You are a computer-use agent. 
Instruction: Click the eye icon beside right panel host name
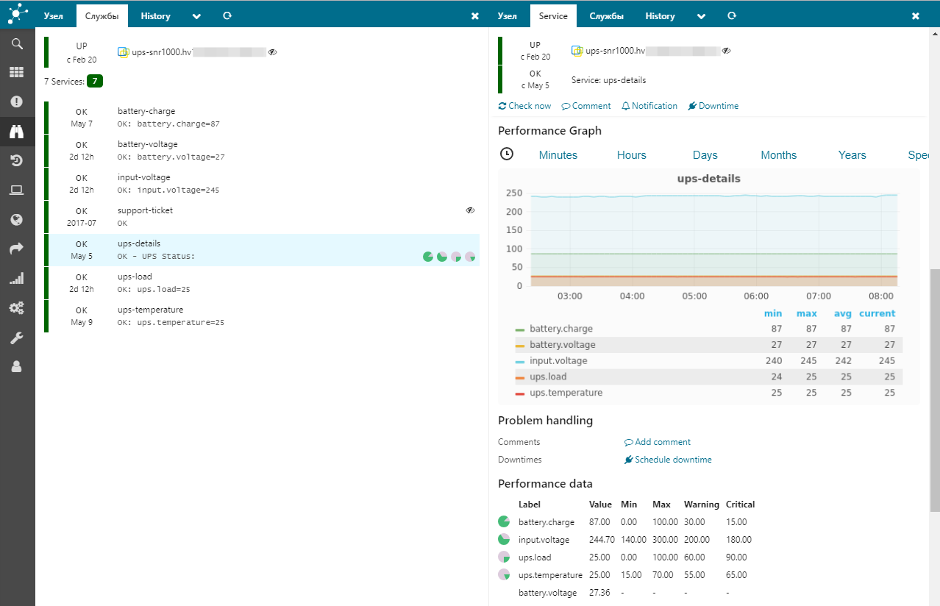(726, 51)
